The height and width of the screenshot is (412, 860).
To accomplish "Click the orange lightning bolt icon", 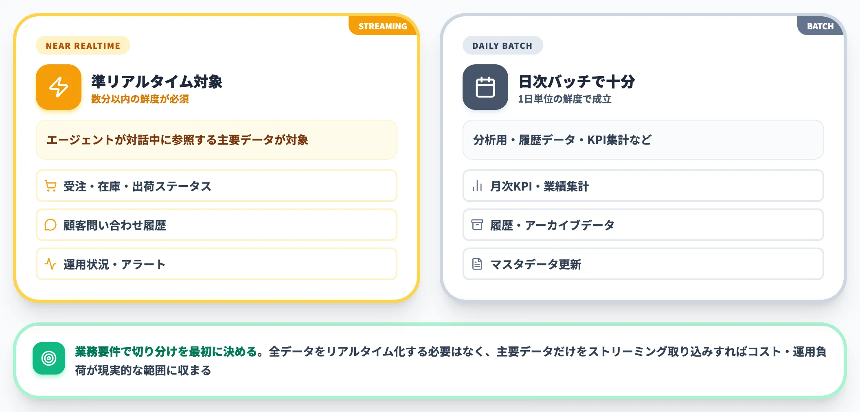I will 59,87.
